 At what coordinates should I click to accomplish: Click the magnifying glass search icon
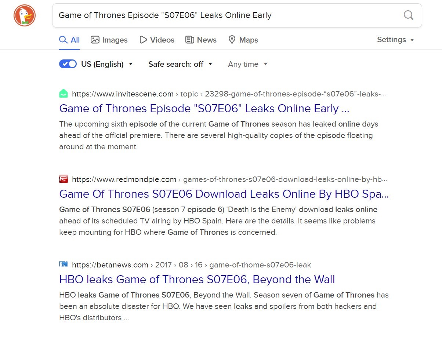(x=408, y=15)
